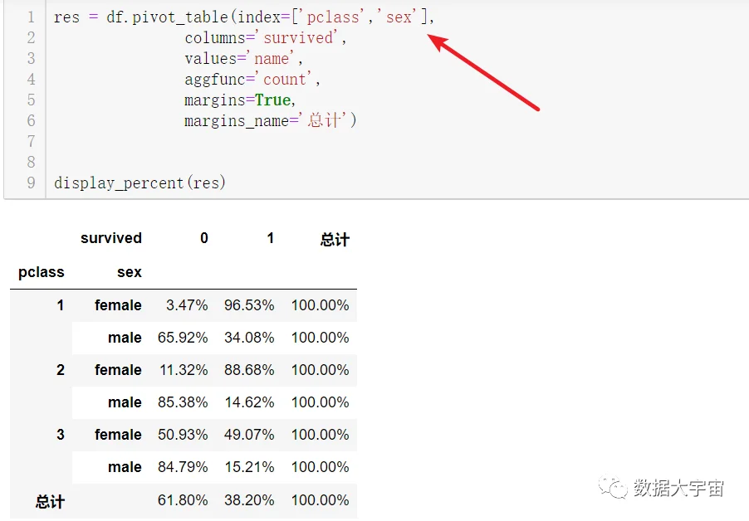Click the 50.93% cell

(x=183, y=435)
